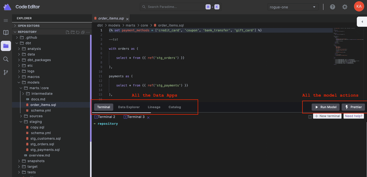The width and height of the screenshot is (367, 177).
Task: Close Terminal 3 with the x icon
Action: (148, 117)
